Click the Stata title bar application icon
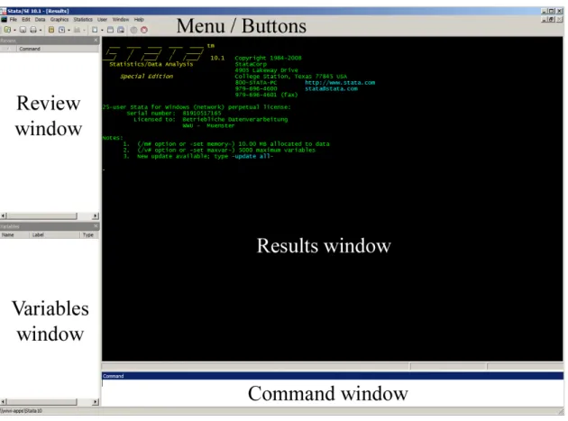Viewport: 568px width, 421px height. click(x=4, y=11)
